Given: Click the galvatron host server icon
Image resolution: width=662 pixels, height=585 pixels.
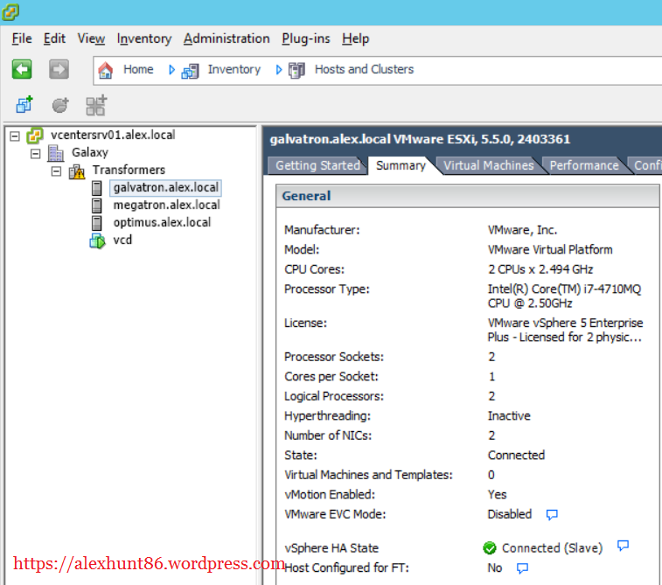Looking at the screenshot, I should pos(97,188).
